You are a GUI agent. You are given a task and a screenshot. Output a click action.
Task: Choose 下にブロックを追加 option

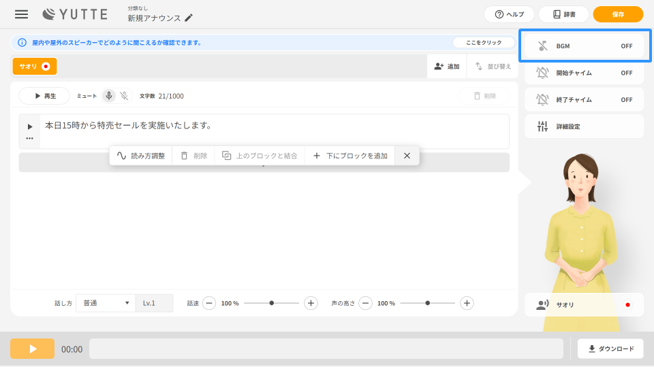coord(349,156)
